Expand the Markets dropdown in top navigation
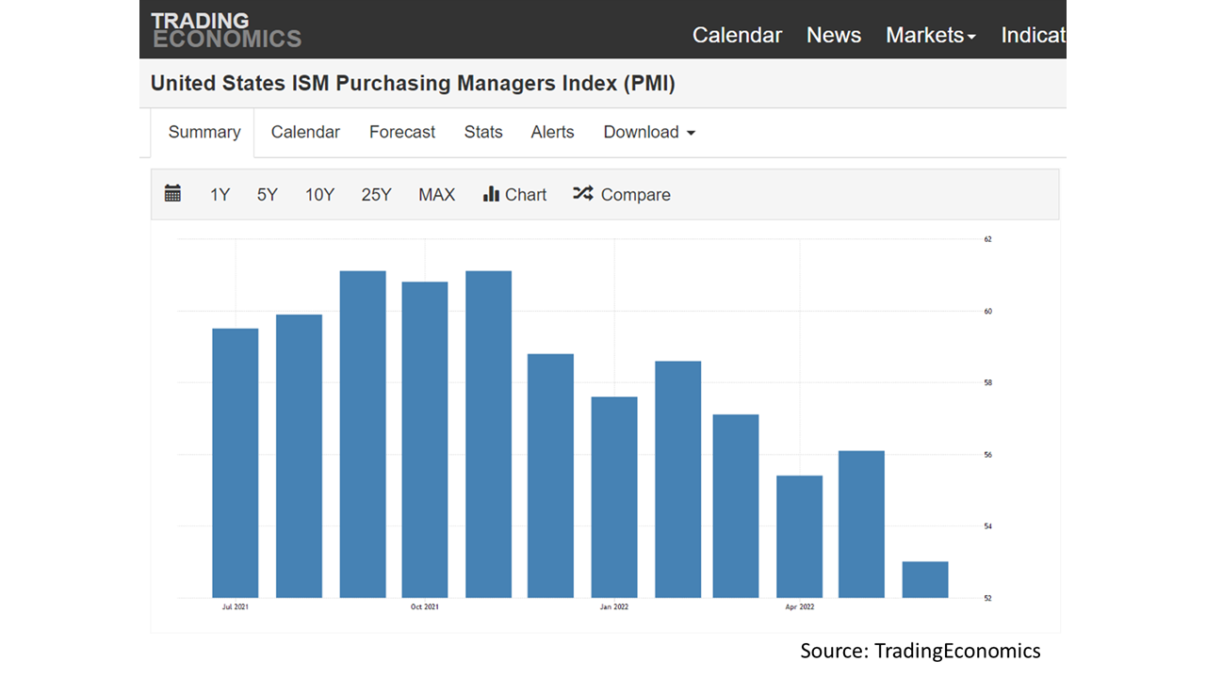Image resolution: width=1206 pixels, height=678 pixels. pos(930,35)
